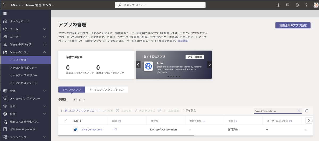
Task: Click info icon next to 認定 column
Action: point(120,121)
